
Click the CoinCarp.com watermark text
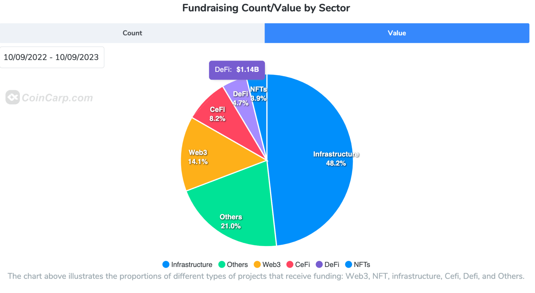tap(57, 98)
